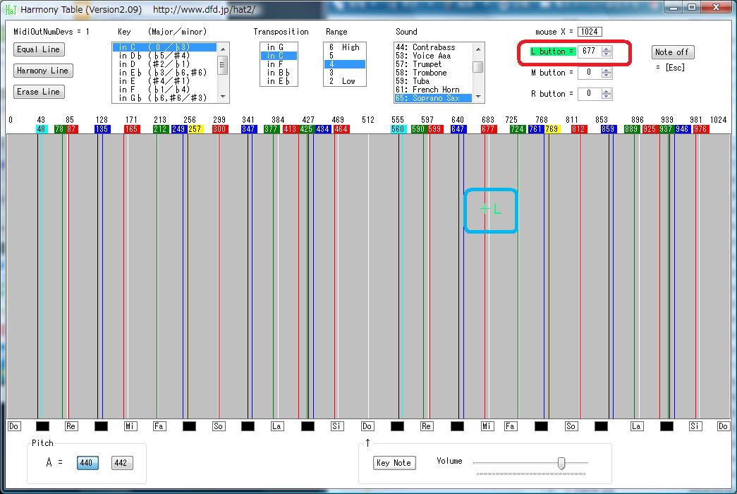
Task: Click the red 165 pitch marker
Action: click(x=132, y=129)
